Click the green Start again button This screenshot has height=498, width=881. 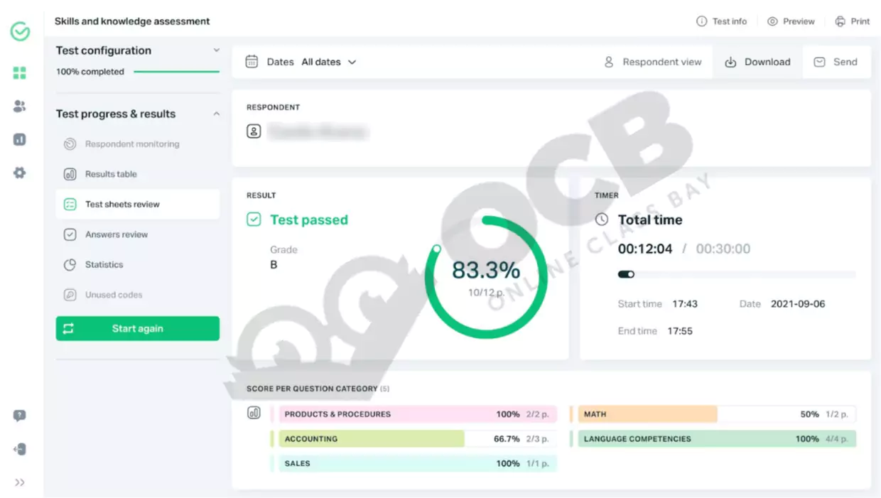pos(138,329)
